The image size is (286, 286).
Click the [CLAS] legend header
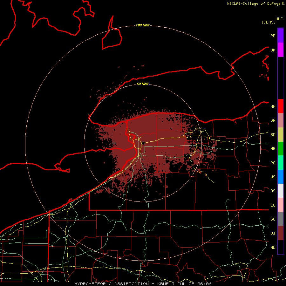269,22
